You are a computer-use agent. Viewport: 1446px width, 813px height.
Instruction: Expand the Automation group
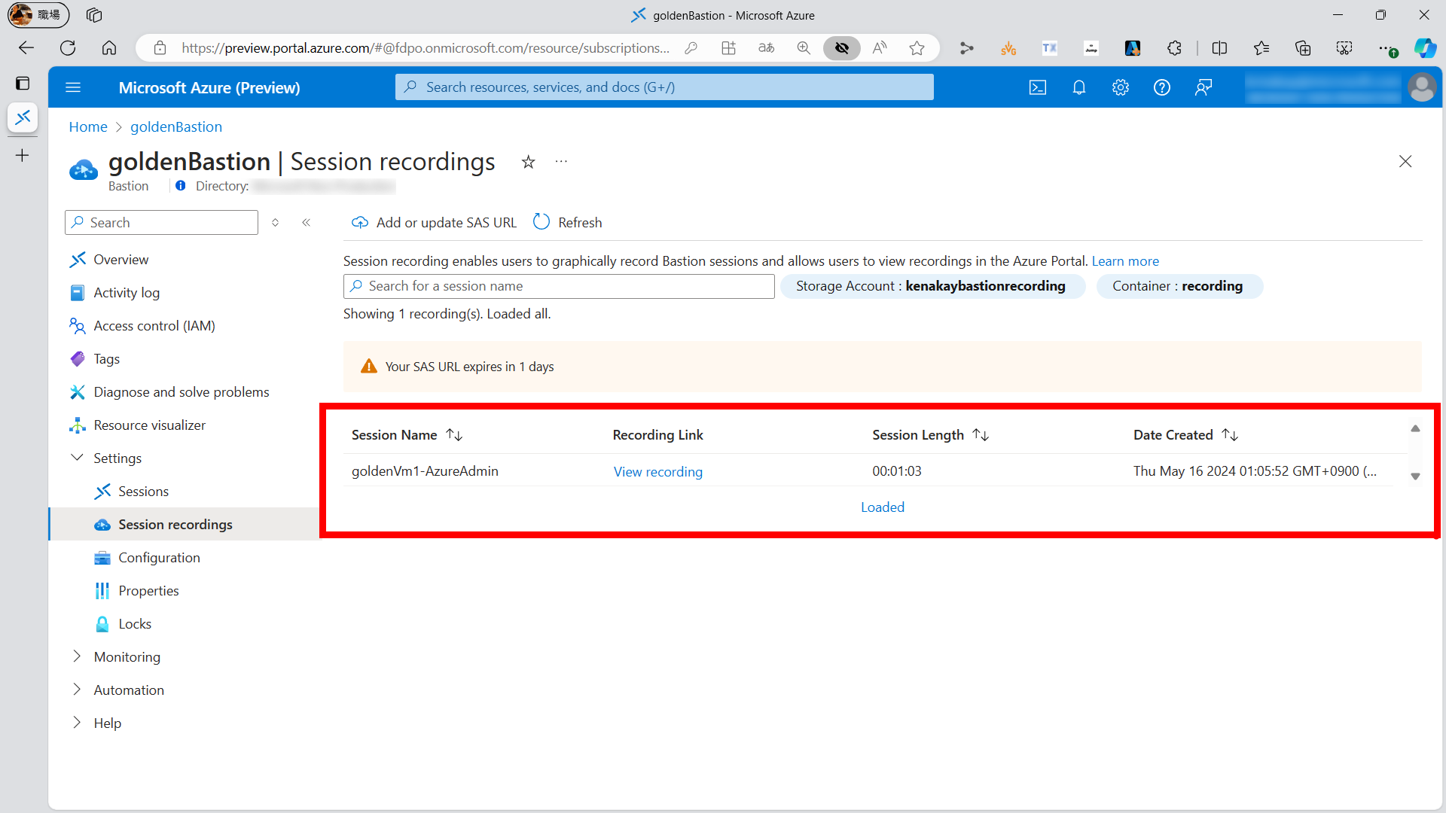[77, 690]
